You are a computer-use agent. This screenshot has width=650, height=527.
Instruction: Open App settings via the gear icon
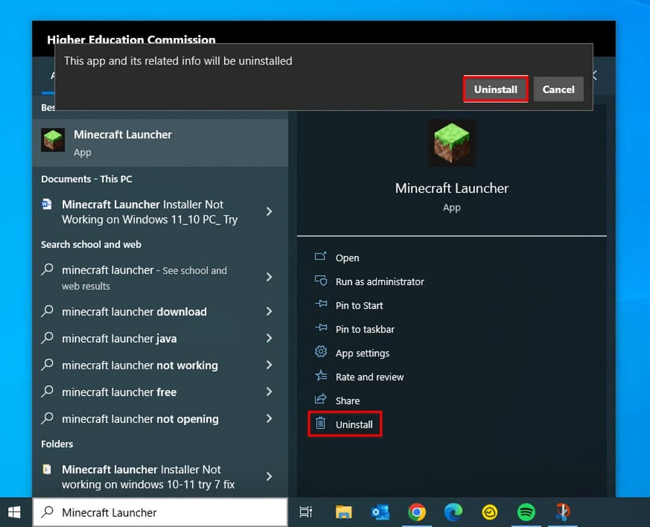click(321, 352)
